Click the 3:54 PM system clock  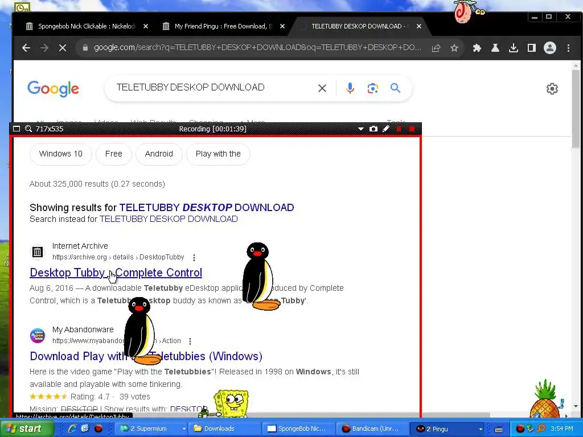(x=562, y=429)
